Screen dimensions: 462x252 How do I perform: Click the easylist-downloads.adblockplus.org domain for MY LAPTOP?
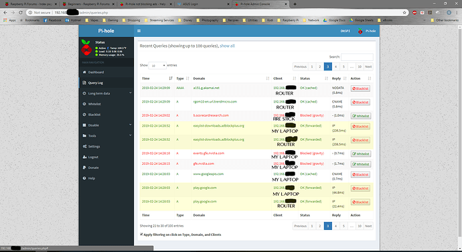click(219, 126)
